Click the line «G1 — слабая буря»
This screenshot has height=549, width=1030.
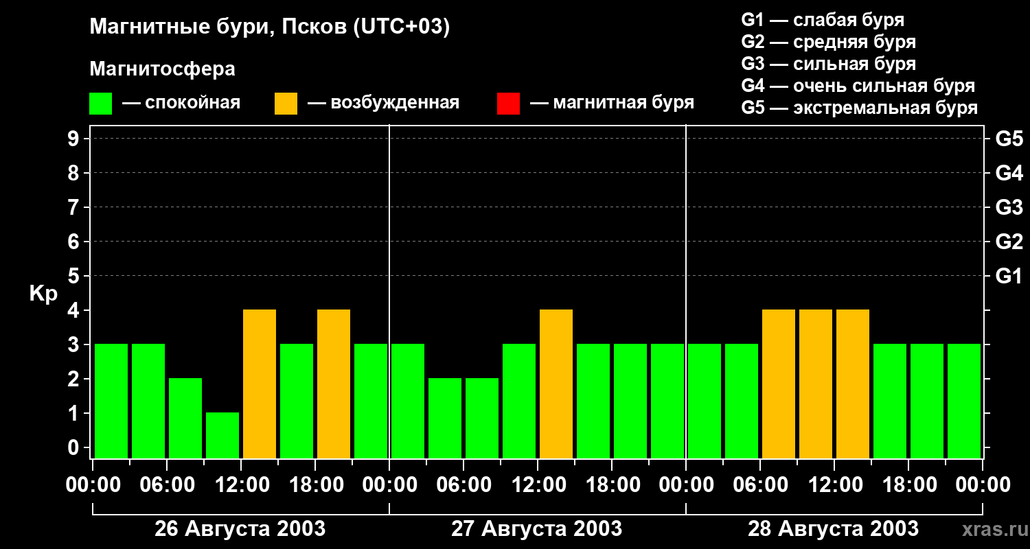[823, 20]
